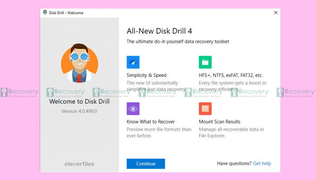The height and width of the screenshot is (180, 316).
Task: Click 'Preview more file formats than ever before' text
Action: (x=159, y=132)
